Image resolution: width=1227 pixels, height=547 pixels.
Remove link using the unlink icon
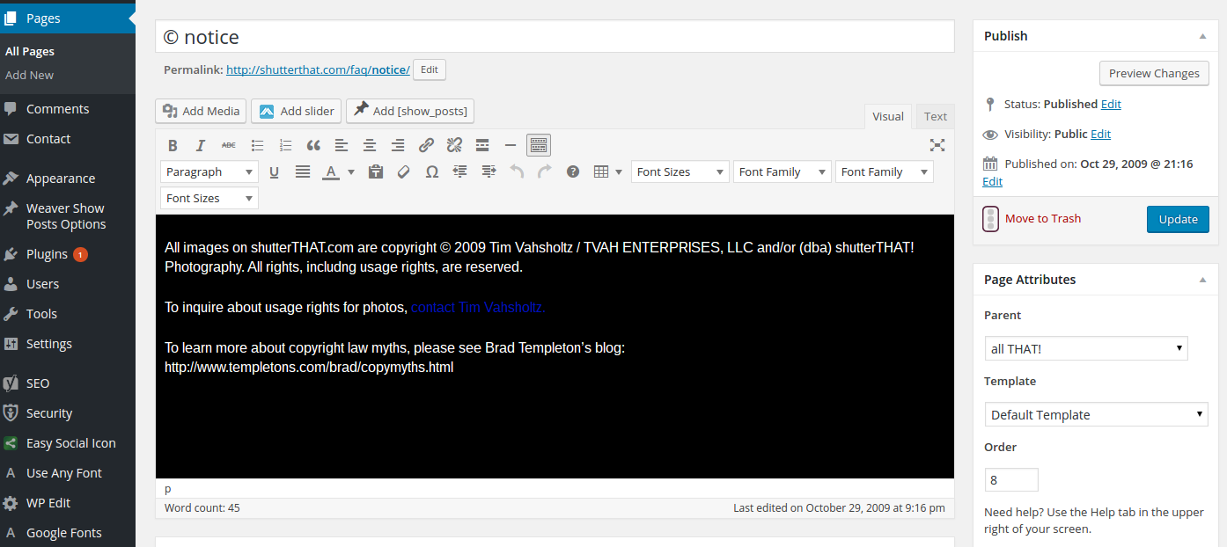(x=454, y=146)
